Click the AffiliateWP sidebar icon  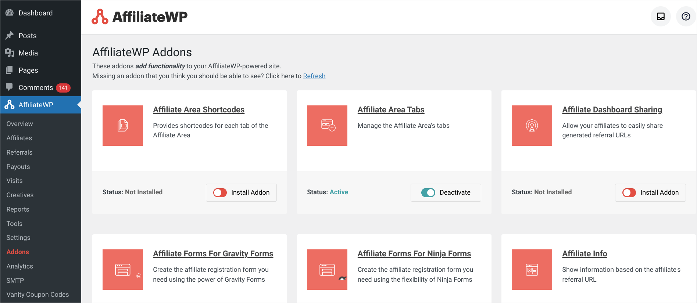click(x=9, y=104)
